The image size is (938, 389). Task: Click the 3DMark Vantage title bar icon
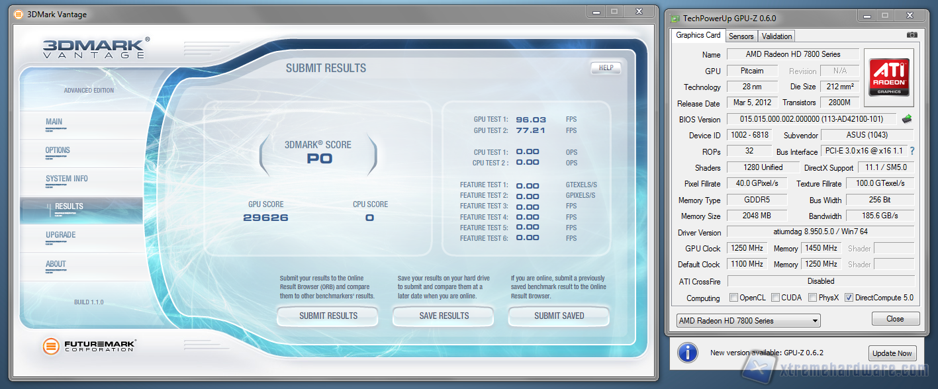pos(17,14)
